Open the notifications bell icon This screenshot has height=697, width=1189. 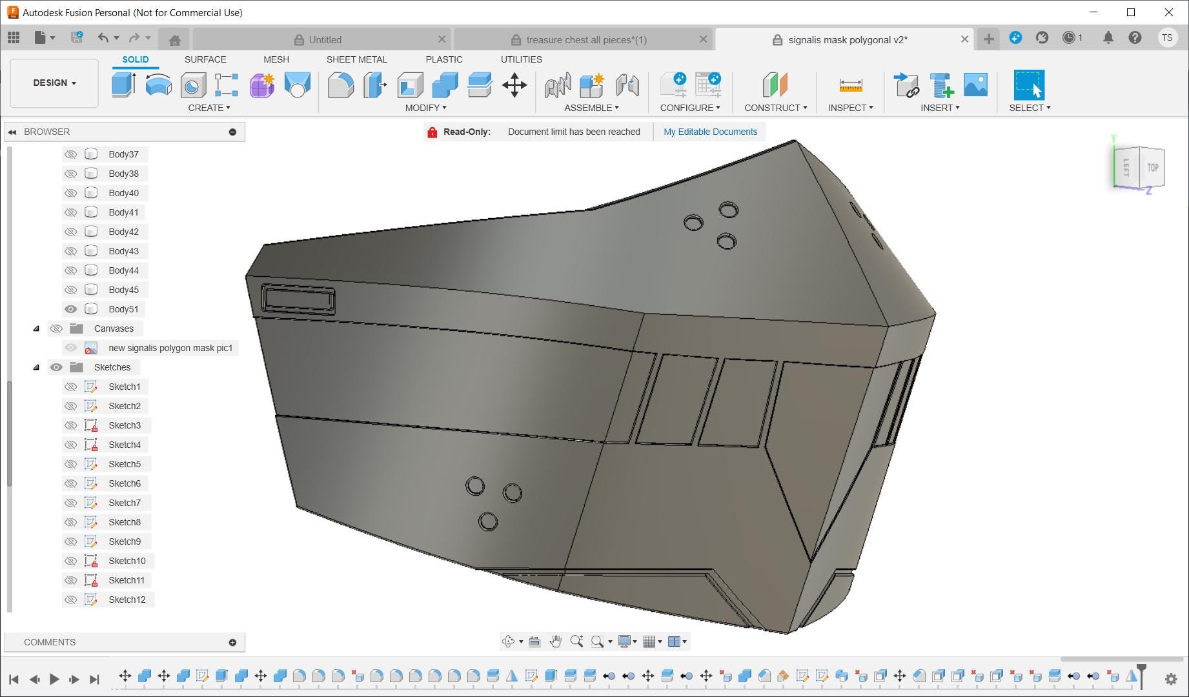[1108, 38]
